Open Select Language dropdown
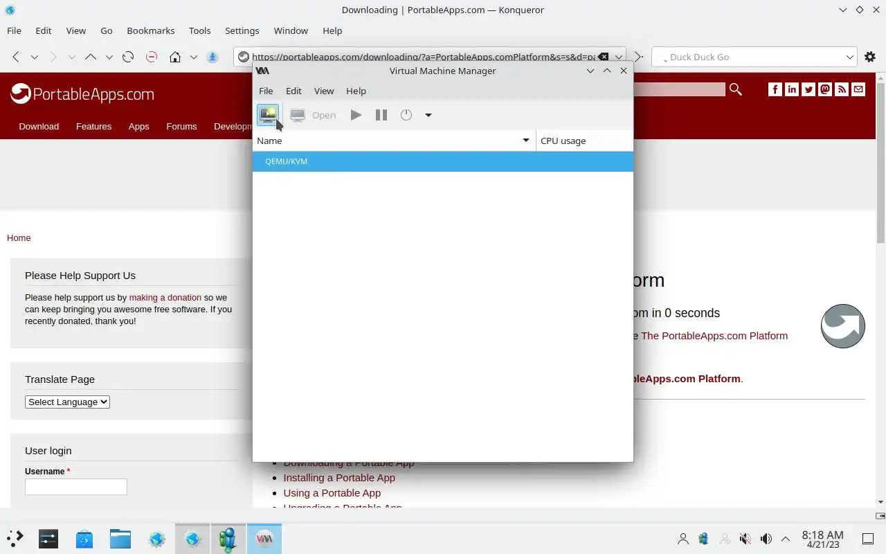The image size is (886, 554). [67, 402]
